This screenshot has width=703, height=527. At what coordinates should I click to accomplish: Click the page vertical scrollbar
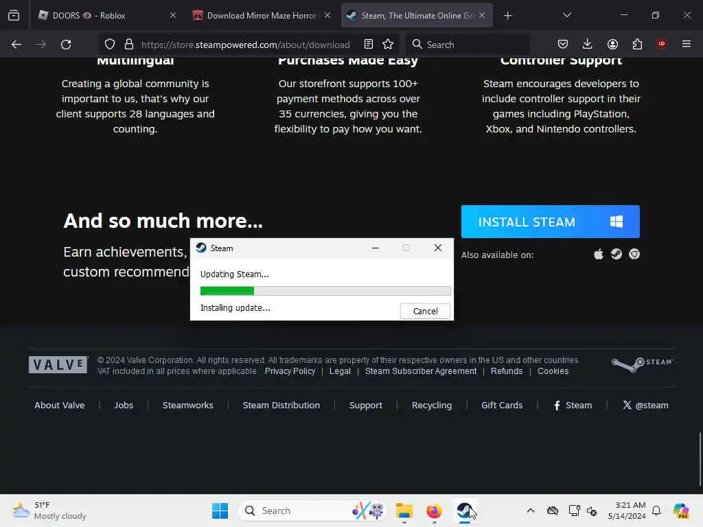[700, 459]
